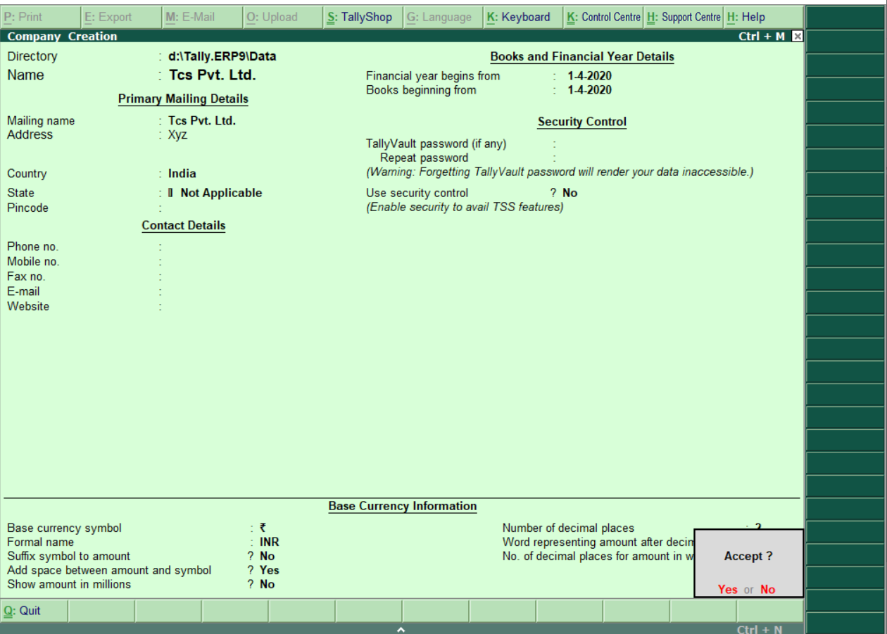The height and width of the screenshot is (634, 887).
Task: Click the Ctrl + M shortcut label
Action: [x=762, y=37]
